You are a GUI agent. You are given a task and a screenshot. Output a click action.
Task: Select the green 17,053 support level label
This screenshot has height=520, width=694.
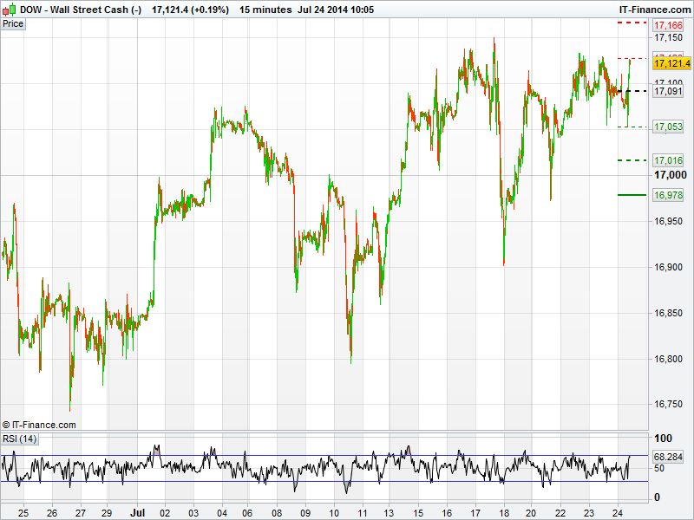tap(668, 127)
